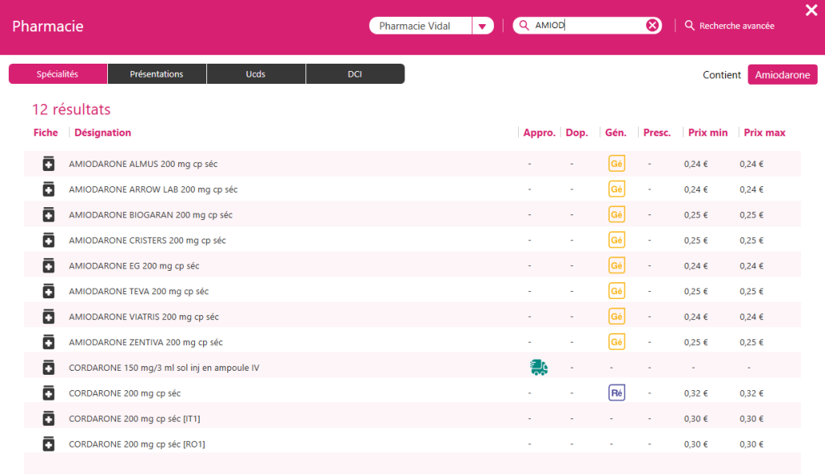Switch to the DCI tab
The width and height of the screenshot is (825, 474).
tap(354, 73)
